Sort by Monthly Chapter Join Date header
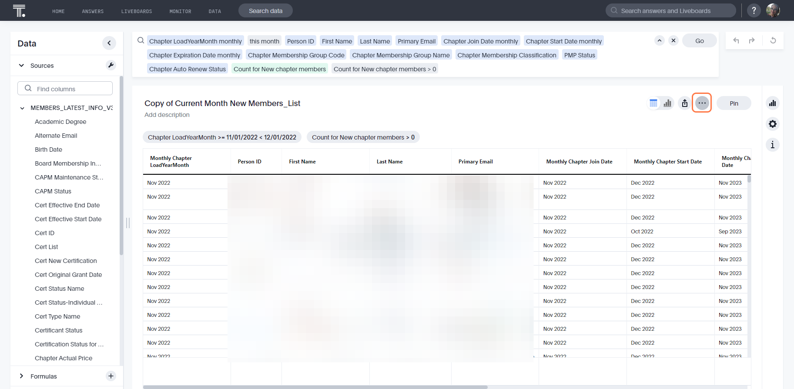 tap(579, 162)
